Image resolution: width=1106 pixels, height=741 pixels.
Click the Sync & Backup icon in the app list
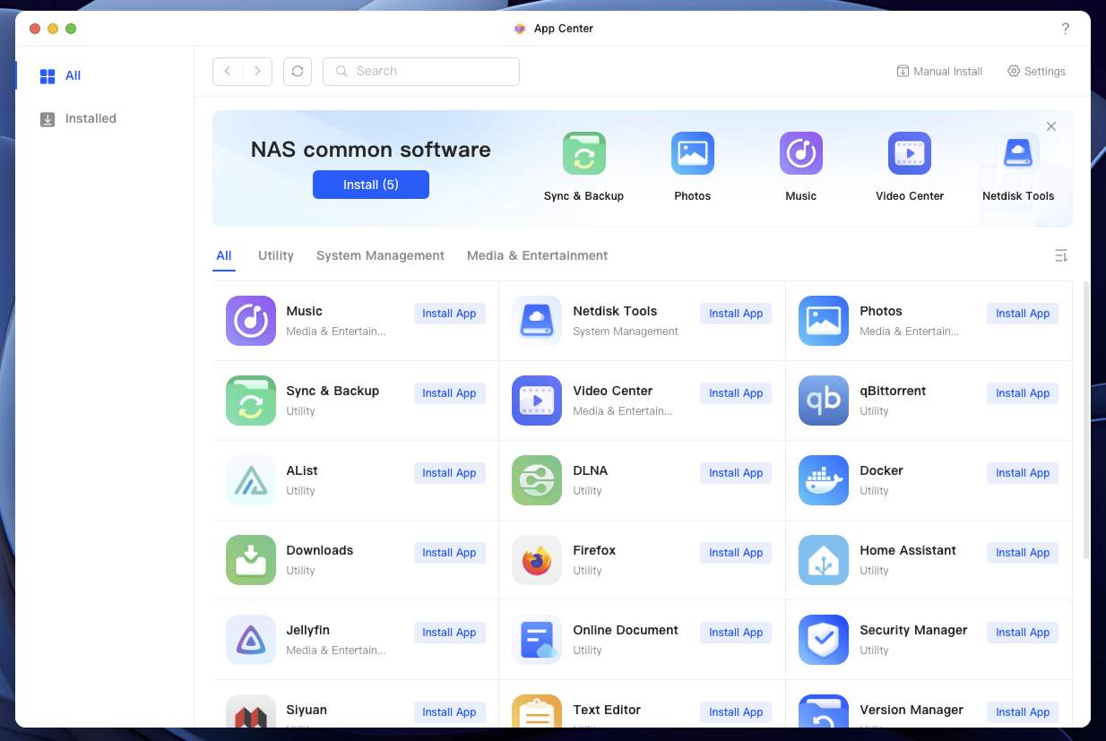coord(251,401)
